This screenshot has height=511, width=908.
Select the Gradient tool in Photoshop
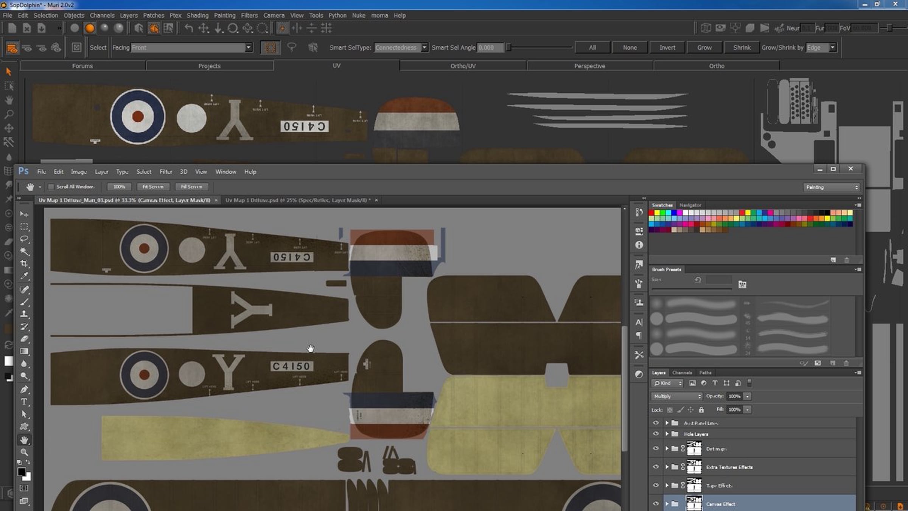click(24, 351)
